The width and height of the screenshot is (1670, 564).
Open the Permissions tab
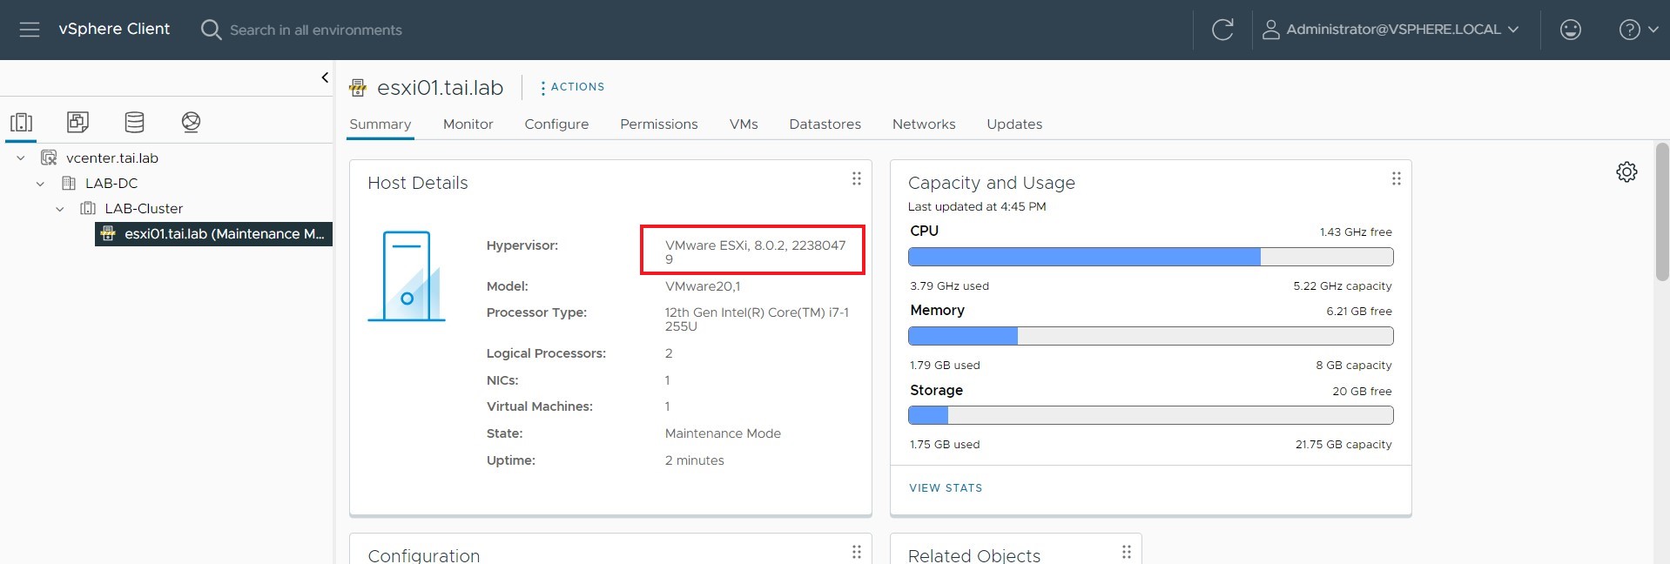pyautogui.click(x=658, y=124)
